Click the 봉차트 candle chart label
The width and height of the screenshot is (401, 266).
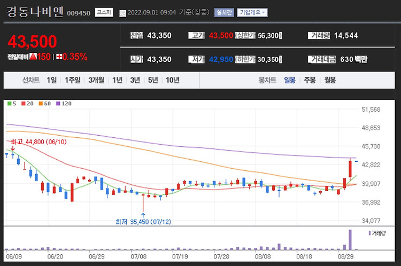pyautogui.click(x=267, y=80)
